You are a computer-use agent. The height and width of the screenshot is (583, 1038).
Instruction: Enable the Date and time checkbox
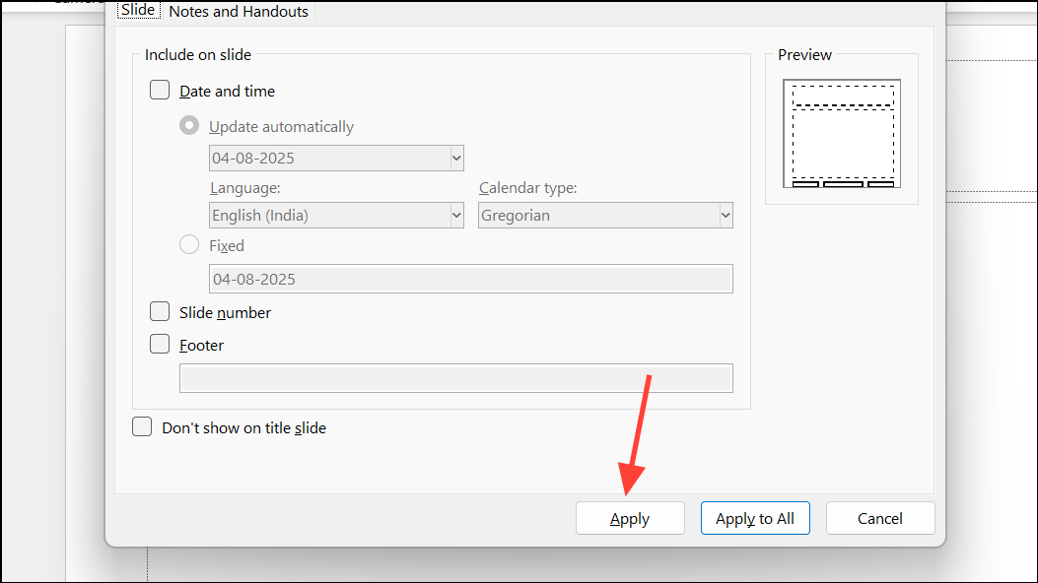[x=160, y=90]
